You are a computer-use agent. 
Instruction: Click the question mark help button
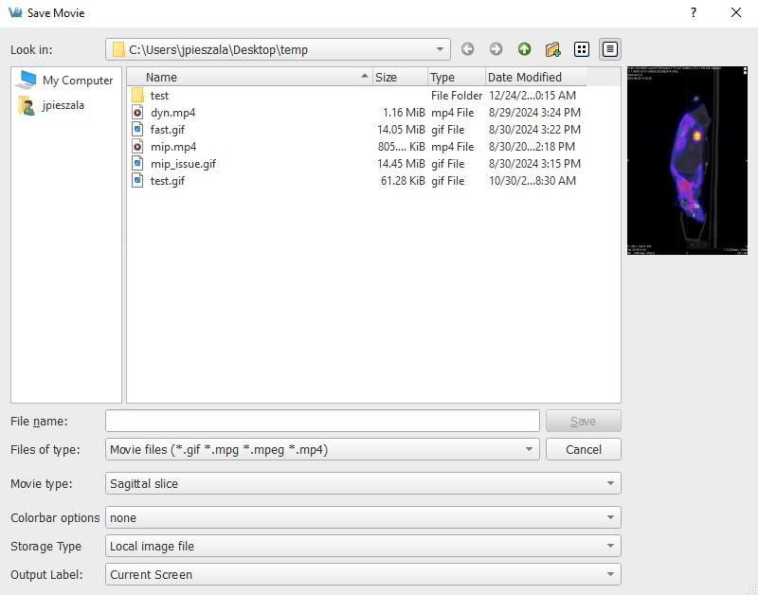click(694, 12)
